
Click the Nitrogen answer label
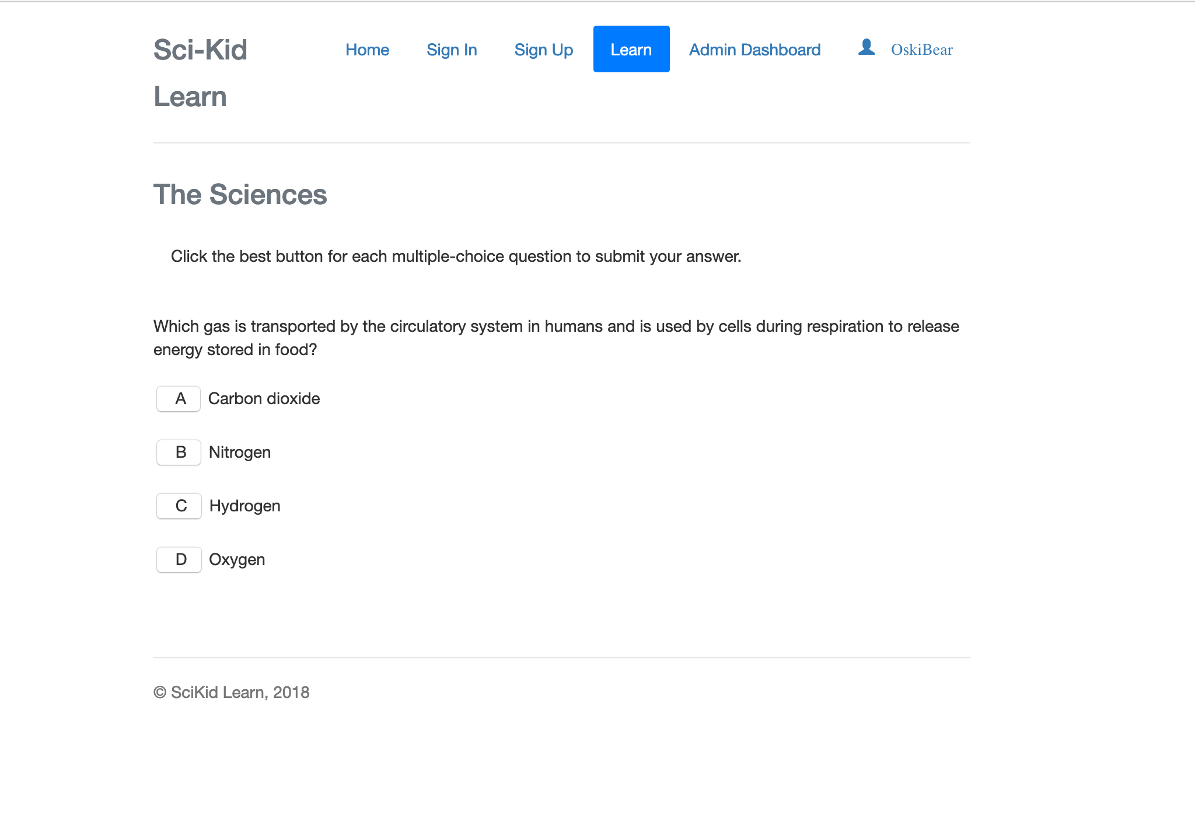(x=239, y=452)
